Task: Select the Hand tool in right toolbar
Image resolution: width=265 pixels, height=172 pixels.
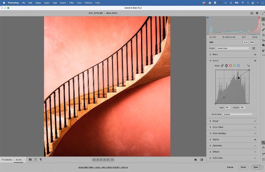Action: [263, 148]
